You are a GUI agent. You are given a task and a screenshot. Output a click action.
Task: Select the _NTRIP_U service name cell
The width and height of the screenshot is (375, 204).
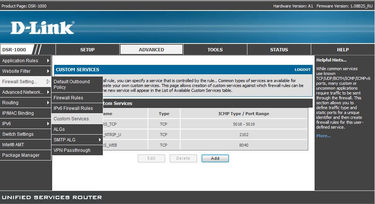(125, 135)
